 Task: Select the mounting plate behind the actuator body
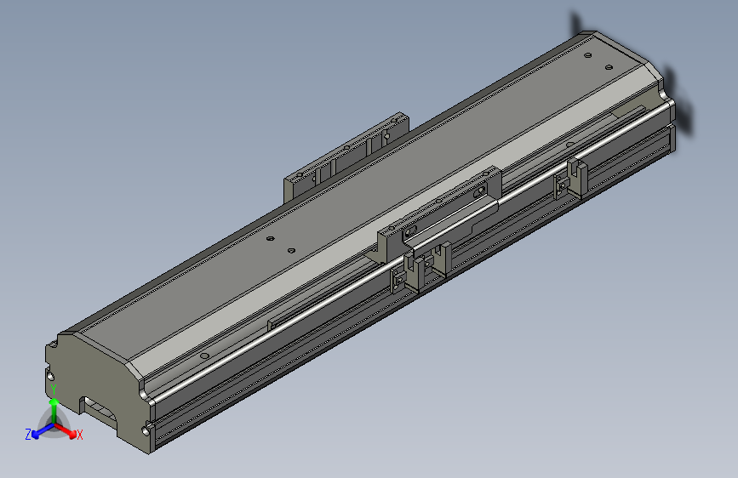tap(346, 157)
